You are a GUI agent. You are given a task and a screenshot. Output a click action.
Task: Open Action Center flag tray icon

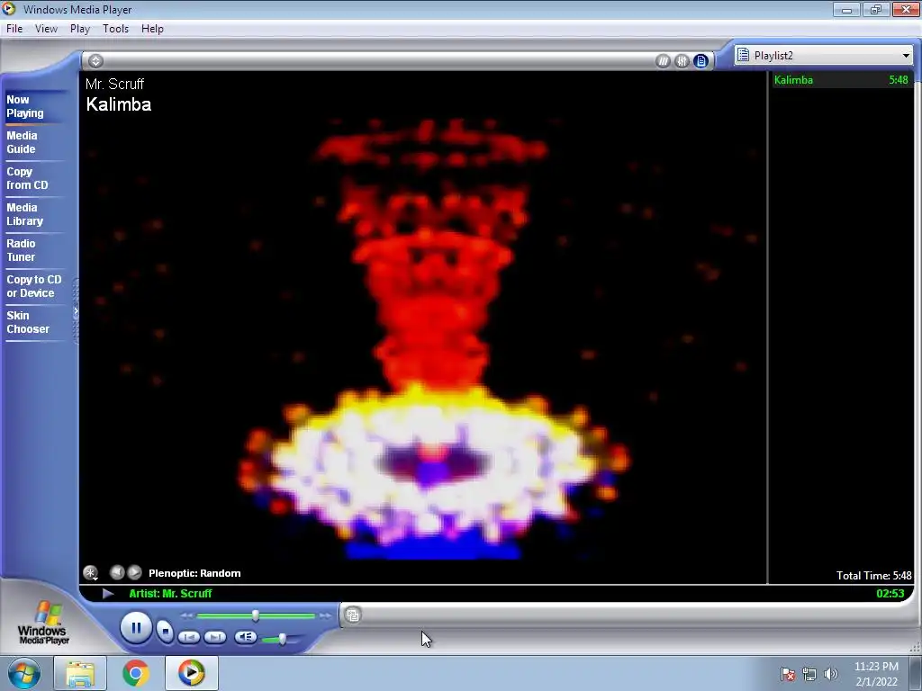(788, 674)
